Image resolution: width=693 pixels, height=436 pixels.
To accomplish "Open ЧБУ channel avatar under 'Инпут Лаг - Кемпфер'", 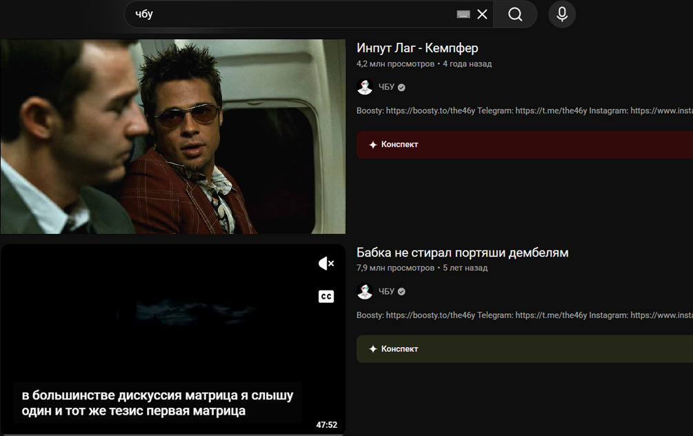I will point(365,87).
